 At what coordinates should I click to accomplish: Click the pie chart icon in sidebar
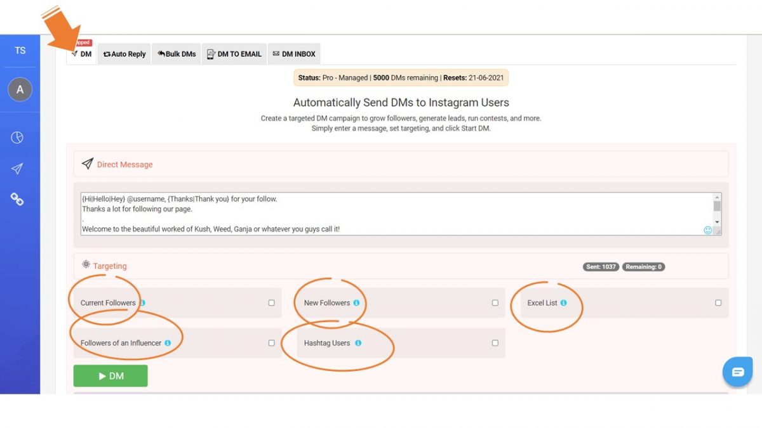[x=17, y=138]
